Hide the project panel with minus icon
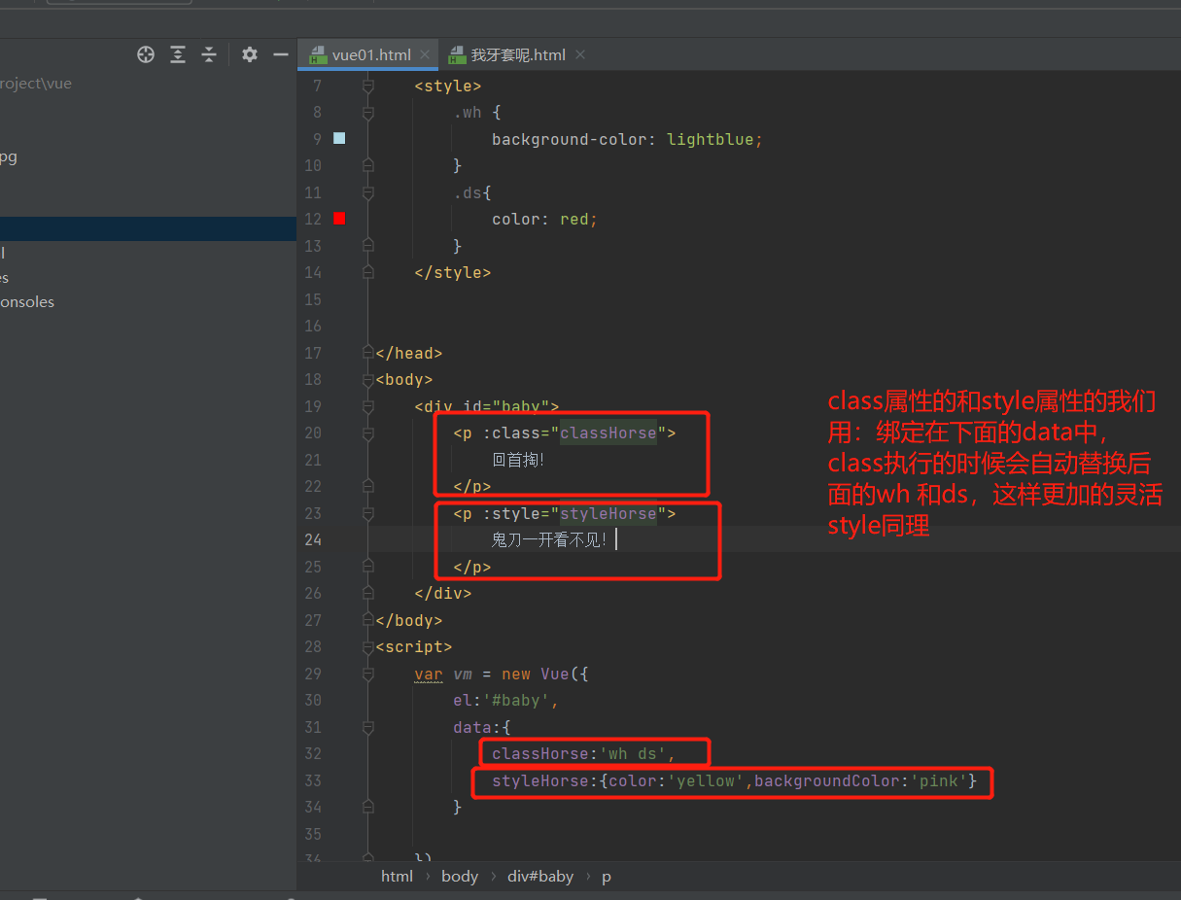Screen dimensions: 1181x900 coord(281,54)
